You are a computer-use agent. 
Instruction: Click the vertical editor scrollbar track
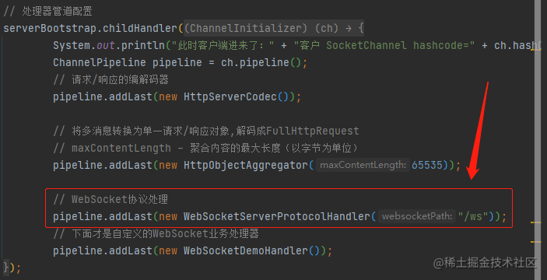point(538,139)
